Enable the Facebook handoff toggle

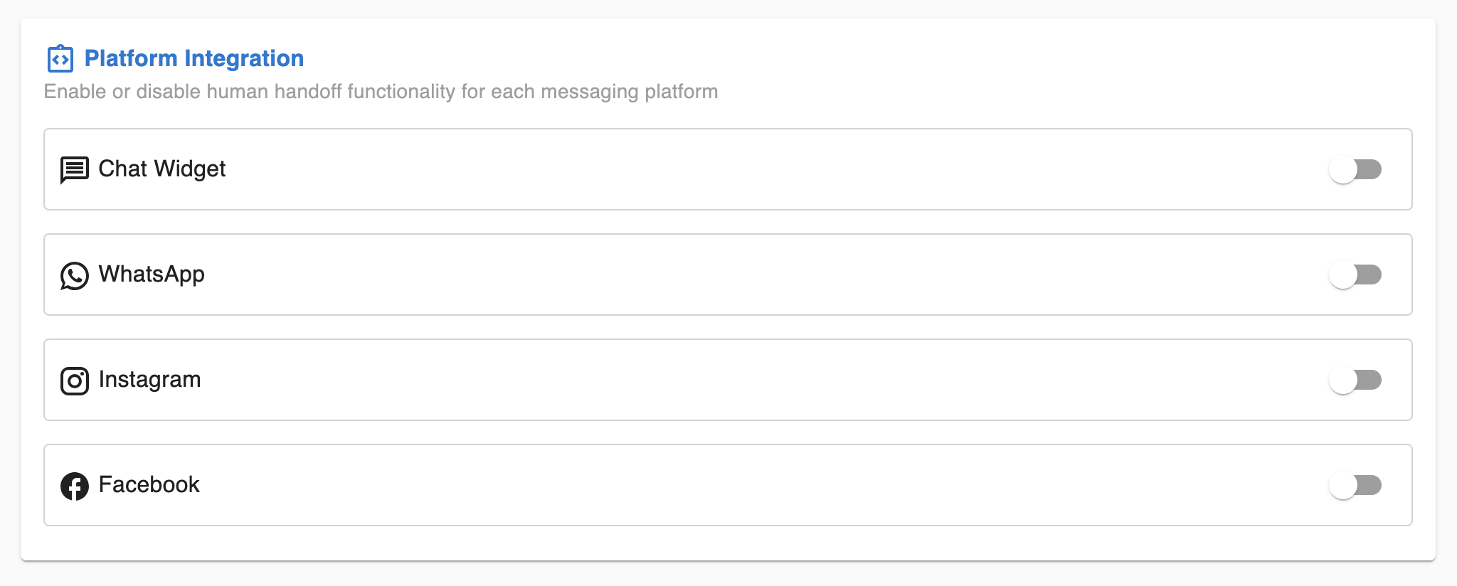pyautogui.click(x=1355, y=485)
